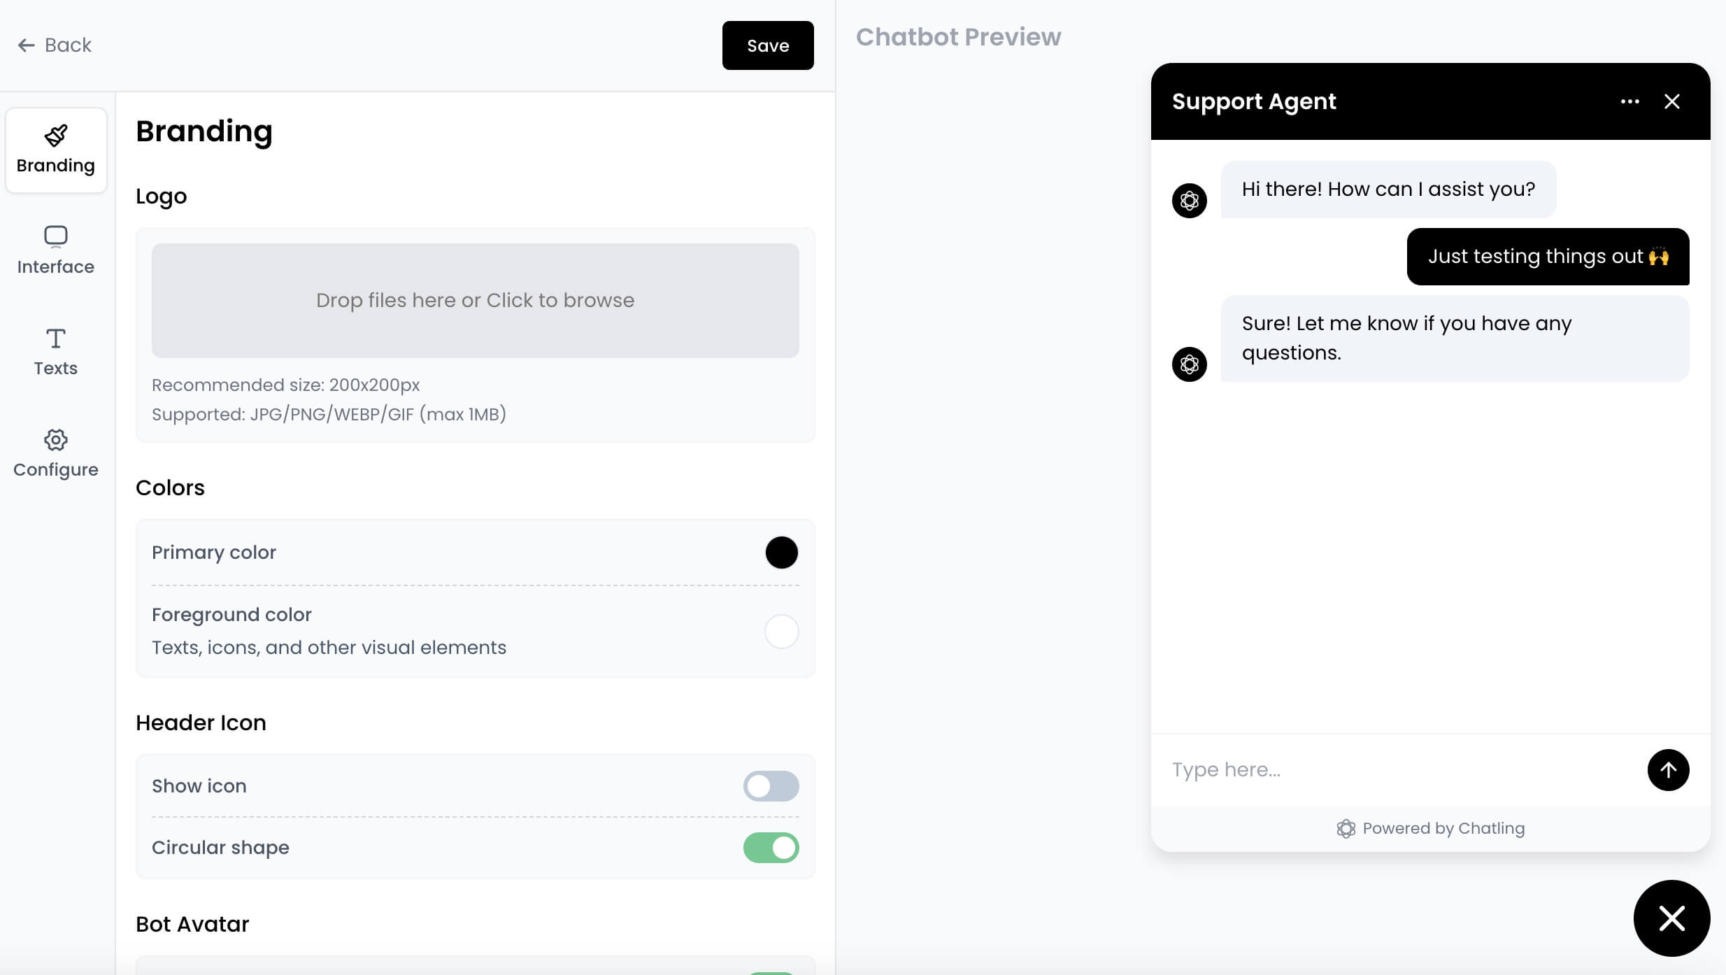Select the Interface icon in sidebar
1726x975 pixels.
point(56,236)
